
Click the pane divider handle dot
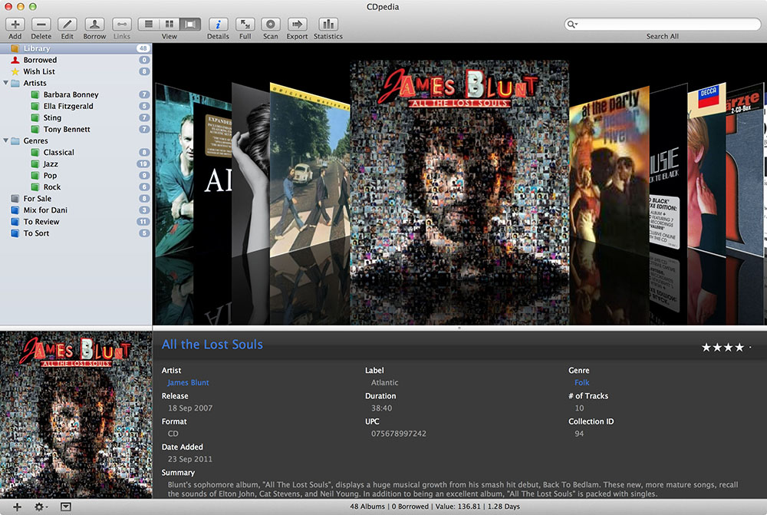(459, 328)
